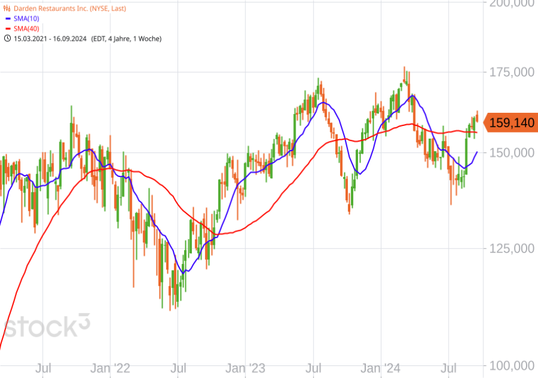Click the Jan '24 time axis label
Viewport: 538px width, 378px height.
pyautogui.click(x=380, y=369)
